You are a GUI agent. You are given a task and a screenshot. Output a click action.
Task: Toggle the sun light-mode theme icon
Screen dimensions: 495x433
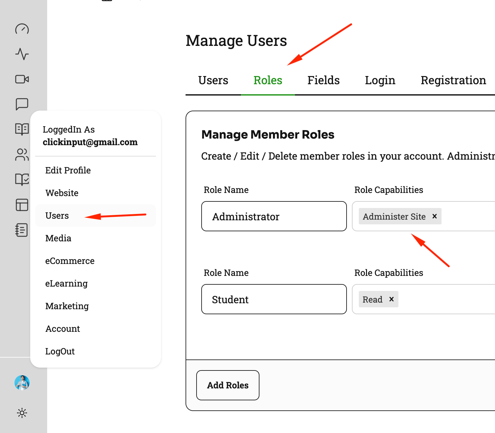click(x=22, y=413)
